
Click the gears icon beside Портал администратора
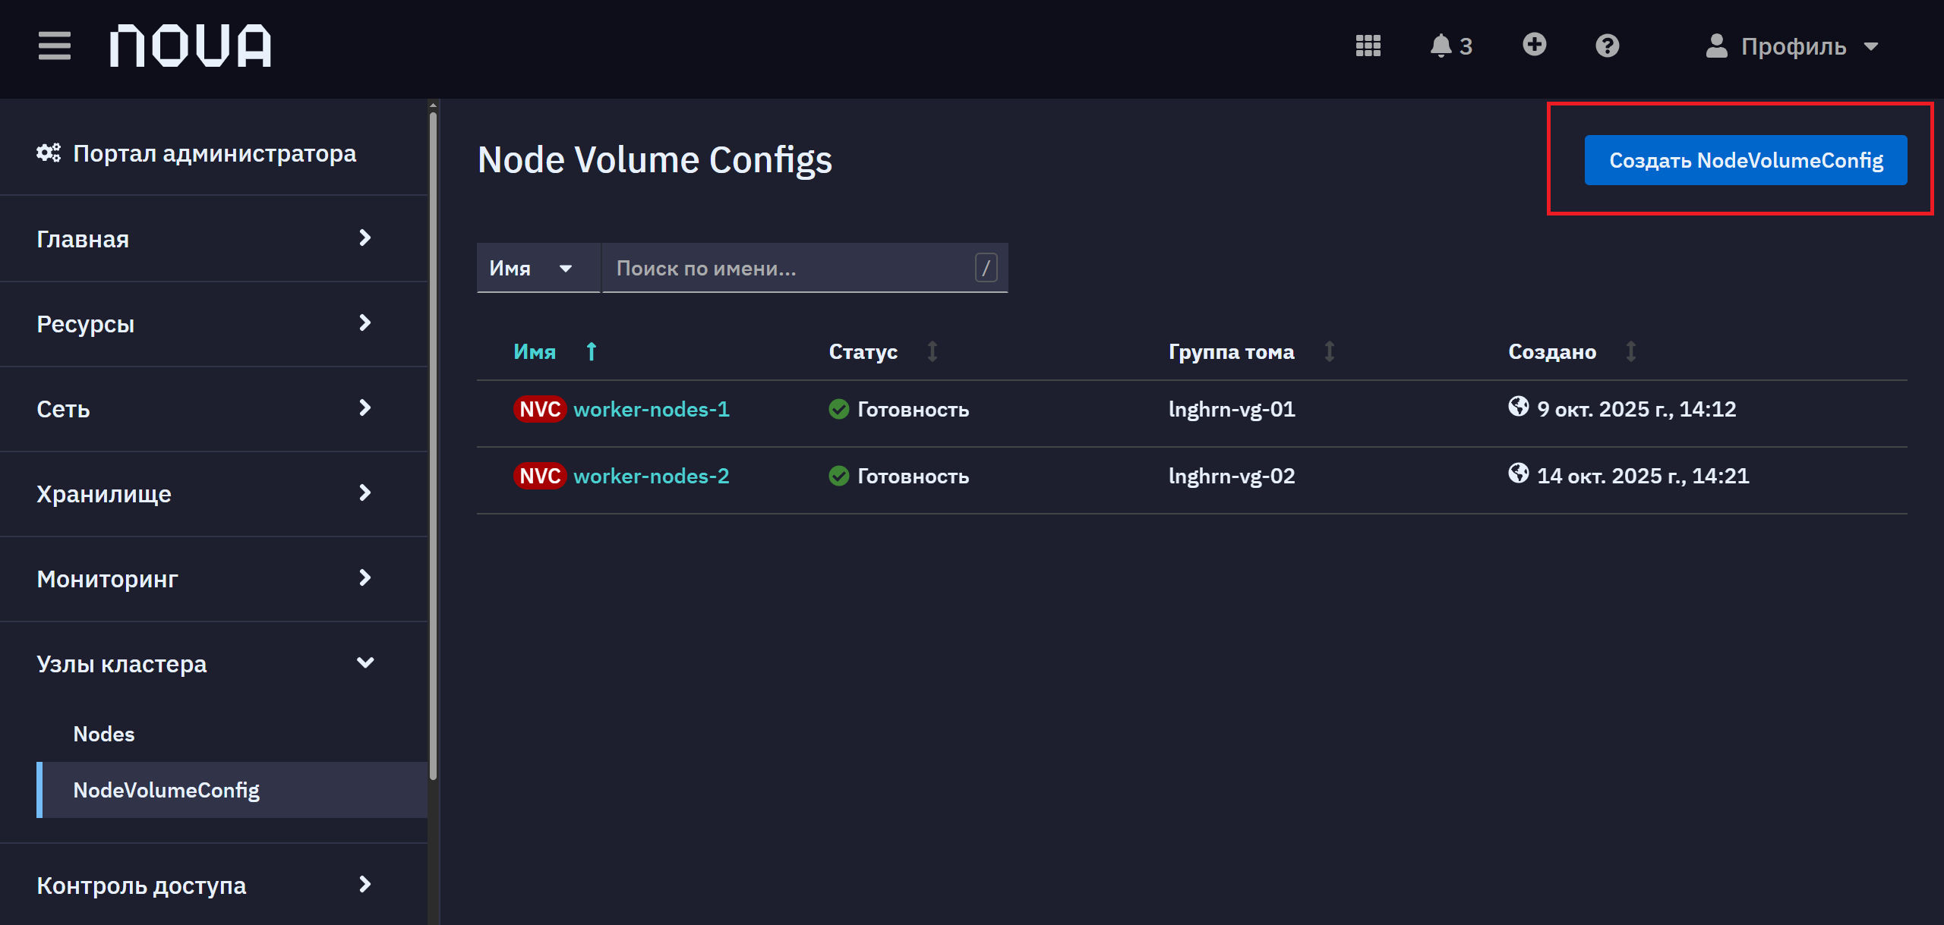(x=49, y=153)
